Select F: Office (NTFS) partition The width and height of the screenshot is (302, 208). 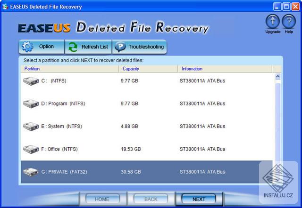pyautogui.click(x=147, y=149)
